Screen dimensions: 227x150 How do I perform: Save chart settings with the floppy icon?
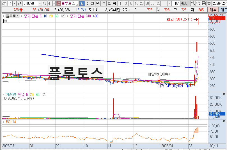coord(203,3)
